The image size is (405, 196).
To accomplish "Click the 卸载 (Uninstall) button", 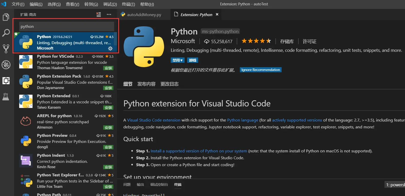I will click(x=193, y=60).
